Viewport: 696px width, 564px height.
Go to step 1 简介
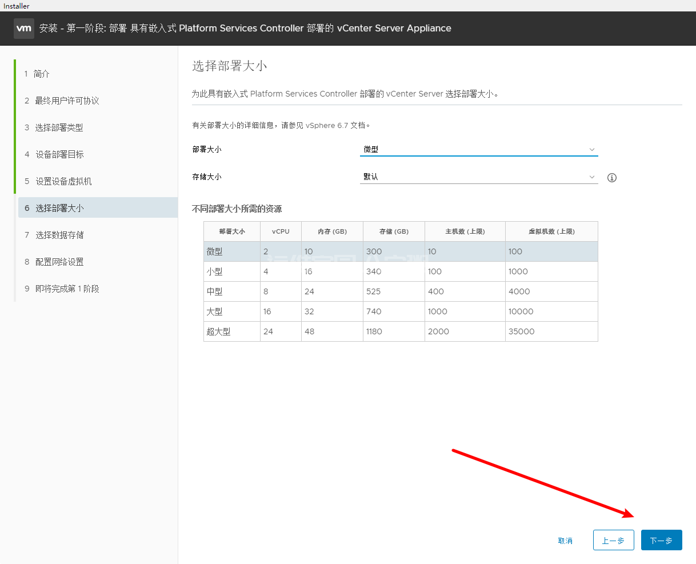[x=42, y=74]
